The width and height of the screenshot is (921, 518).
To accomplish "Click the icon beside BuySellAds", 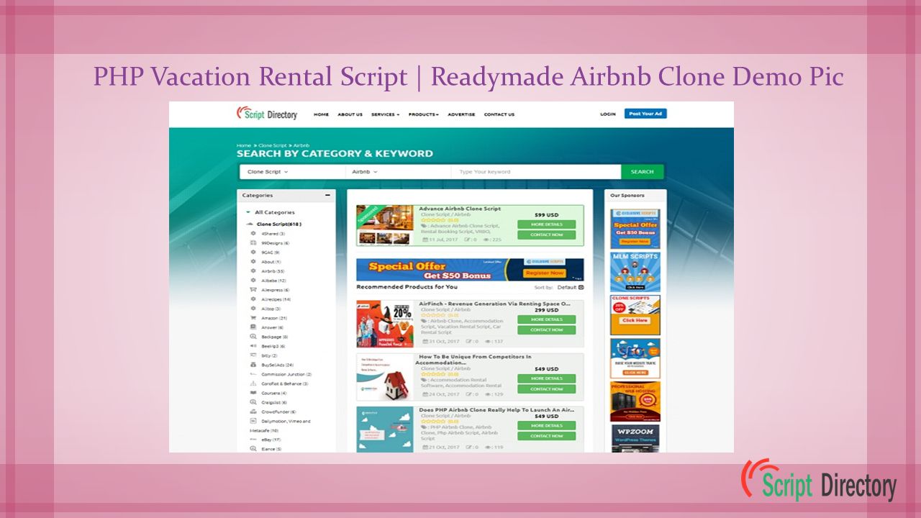I will (x=253, y=365).
